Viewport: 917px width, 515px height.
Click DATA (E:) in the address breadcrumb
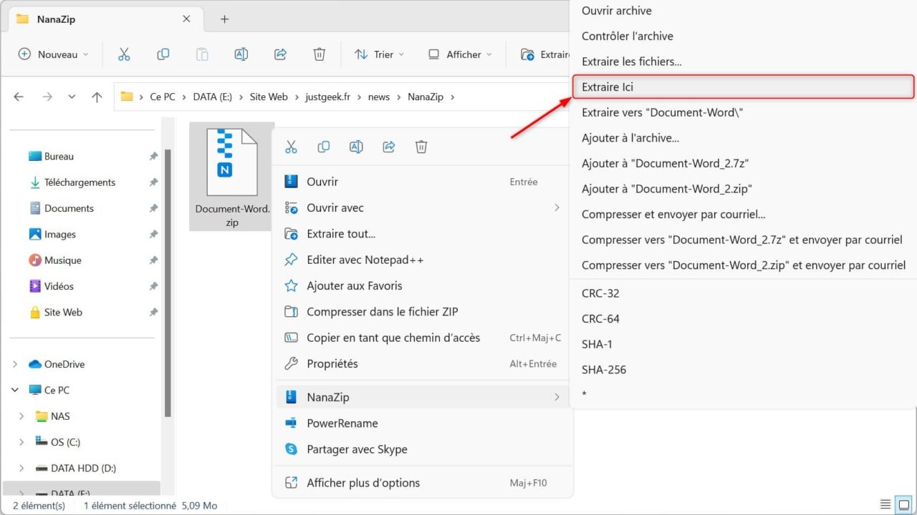213,97
